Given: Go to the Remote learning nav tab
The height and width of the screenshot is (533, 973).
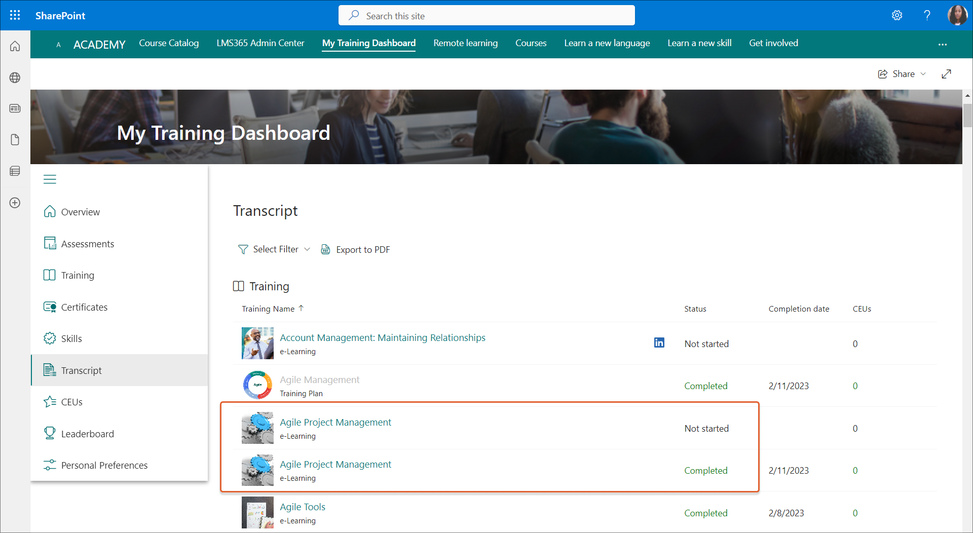Looking at the screenshot, I should (x=465, y=43).
